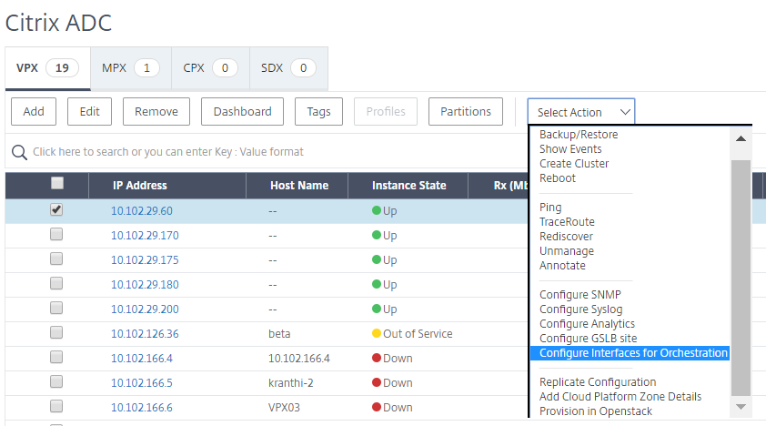Click the action list scroll-down arrow
766x426 pixels.
click(x=741, y=407)
